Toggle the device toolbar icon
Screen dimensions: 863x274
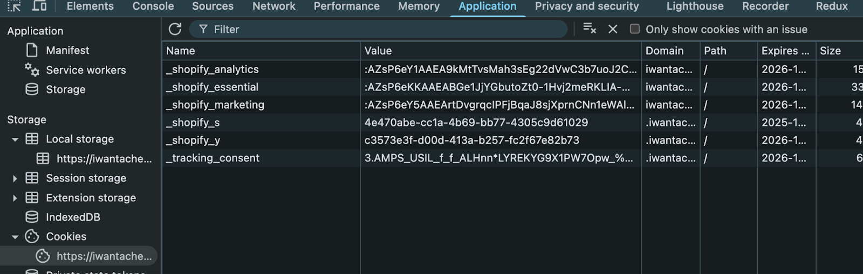(39, 6)
